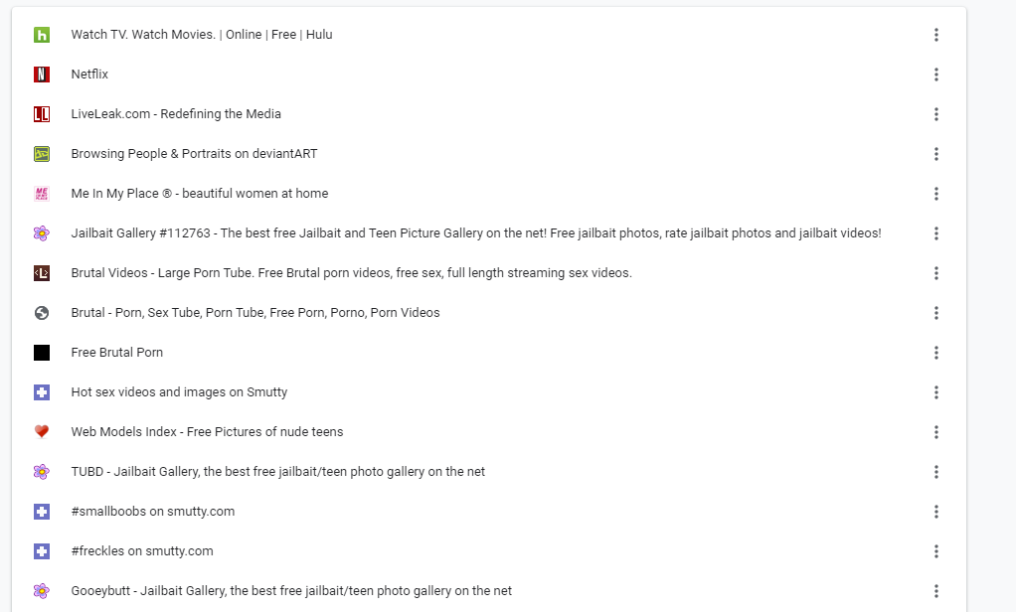1016x612 pixels.
Task: Open Me In My Place entry title
Action: (199, 194)
